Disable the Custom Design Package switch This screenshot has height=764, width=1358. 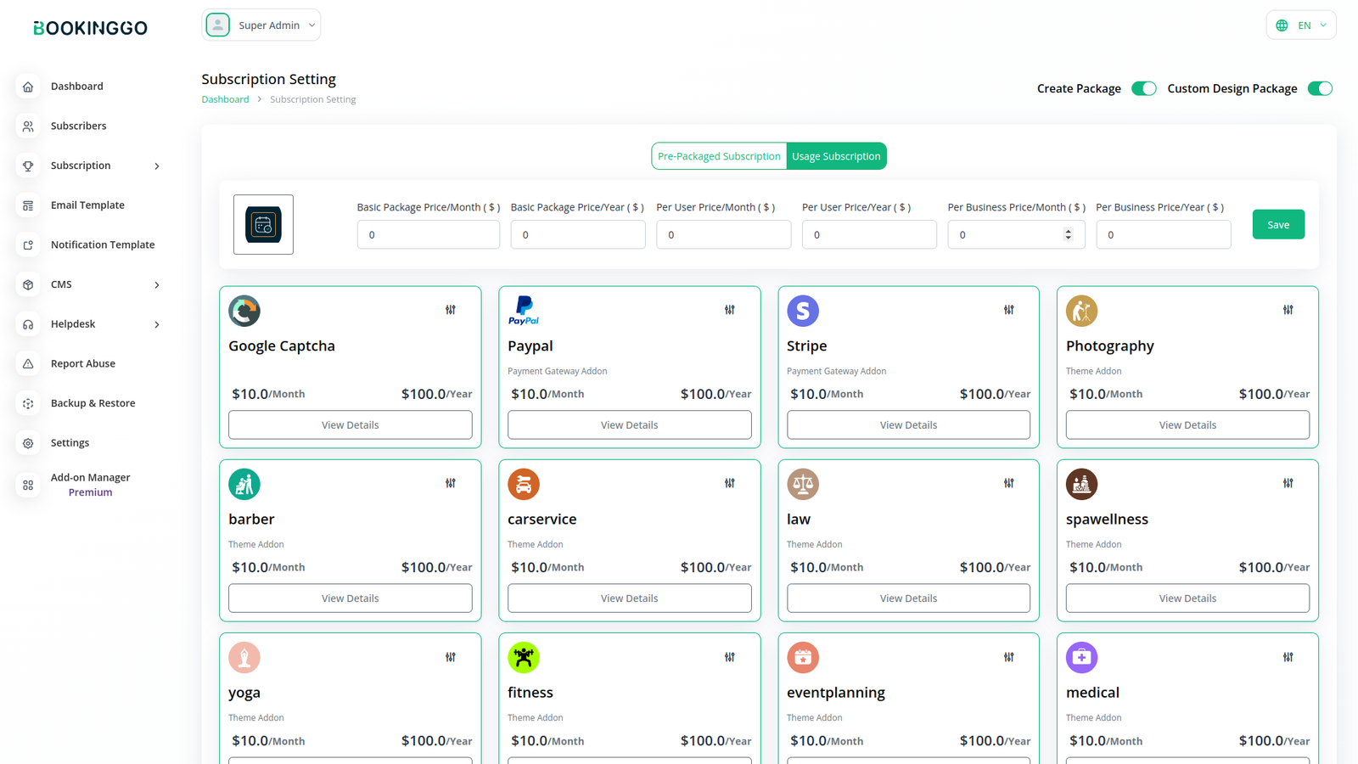[x=1319, y=88]
